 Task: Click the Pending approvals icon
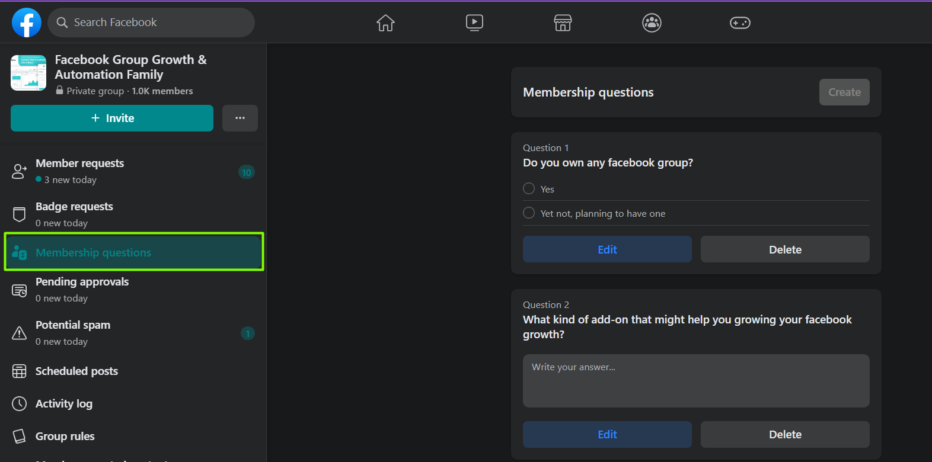click(19, 290)
